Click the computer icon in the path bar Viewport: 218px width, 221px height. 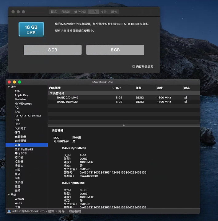coord(9,211)
